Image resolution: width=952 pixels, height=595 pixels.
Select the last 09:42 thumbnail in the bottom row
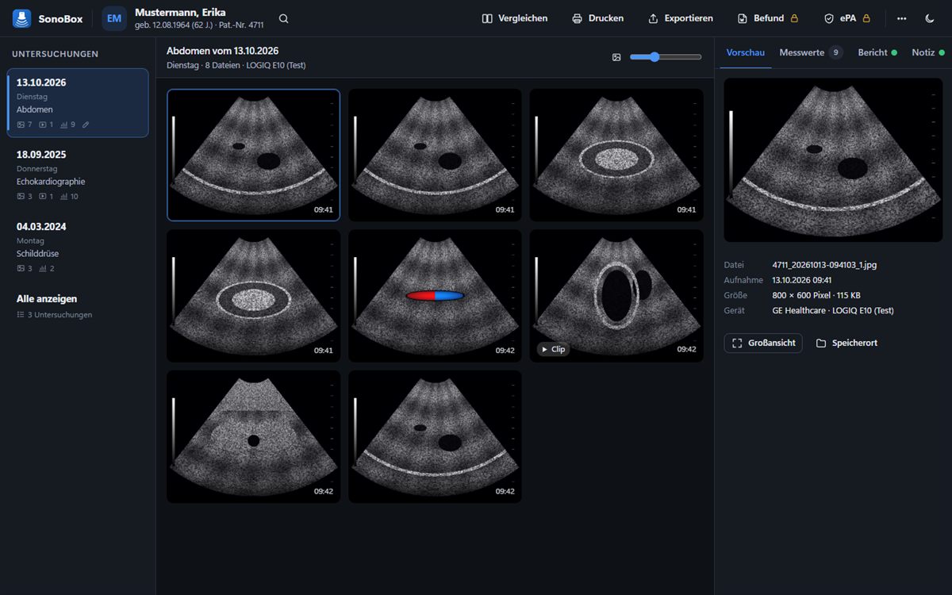pyautogui.click(x=435, y=436)
